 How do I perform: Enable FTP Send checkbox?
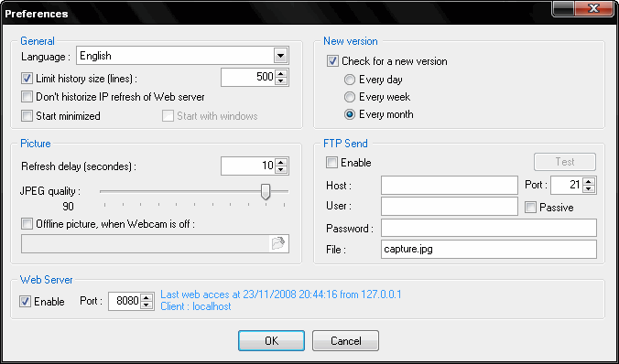pos(331,163)
